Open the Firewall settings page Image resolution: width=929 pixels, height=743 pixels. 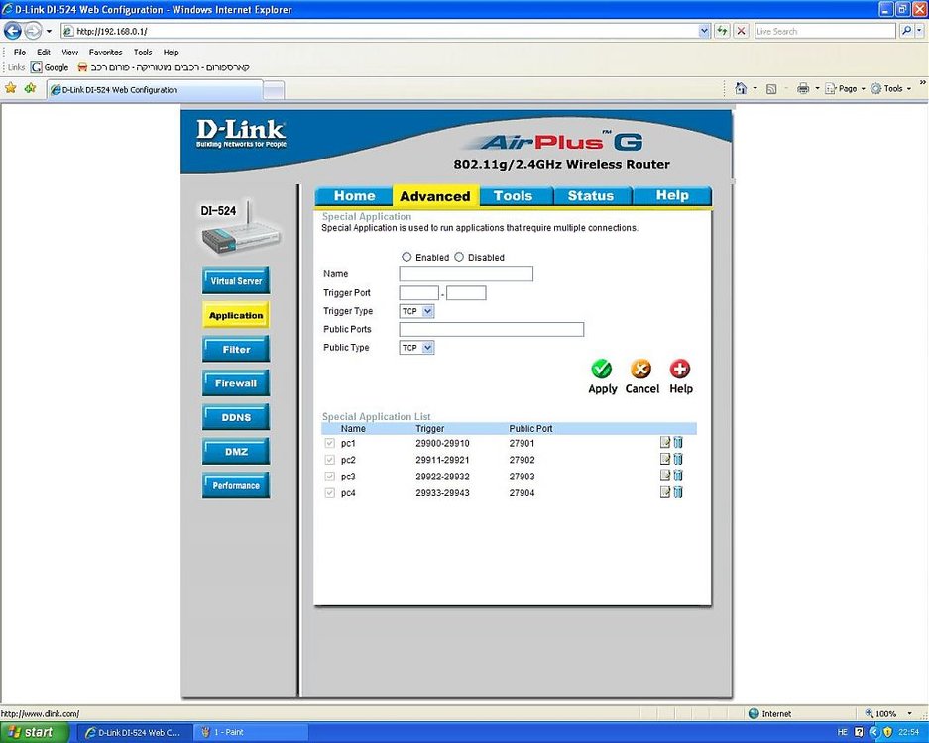click(236, 383)
